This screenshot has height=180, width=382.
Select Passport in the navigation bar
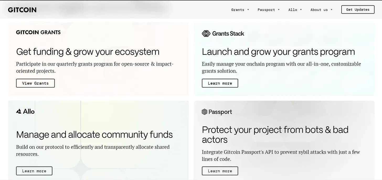(266, 10)
